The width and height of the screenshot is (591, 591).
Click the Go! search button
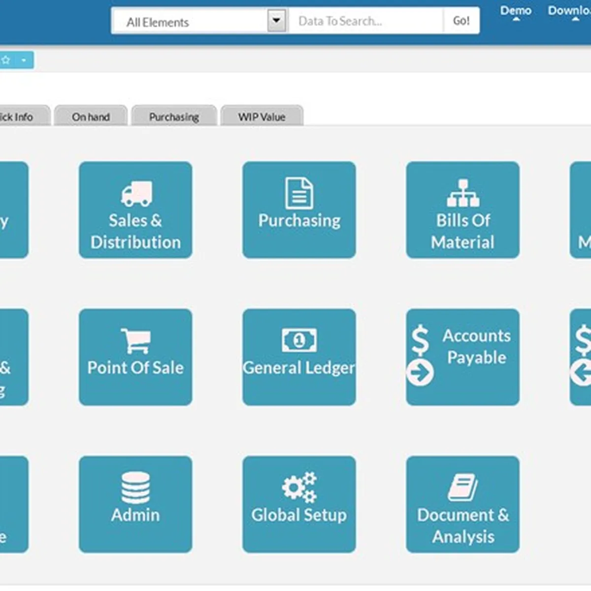461,21
